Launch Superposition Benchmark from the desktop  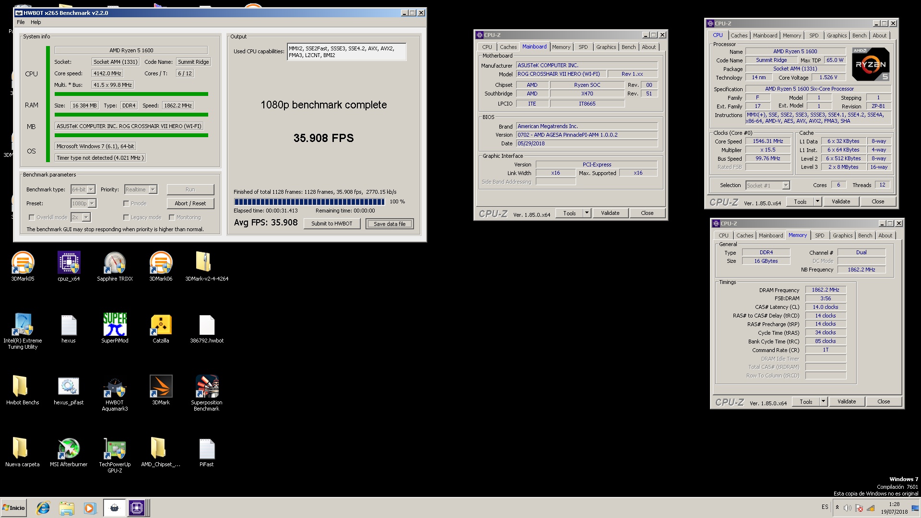point(207,393)
